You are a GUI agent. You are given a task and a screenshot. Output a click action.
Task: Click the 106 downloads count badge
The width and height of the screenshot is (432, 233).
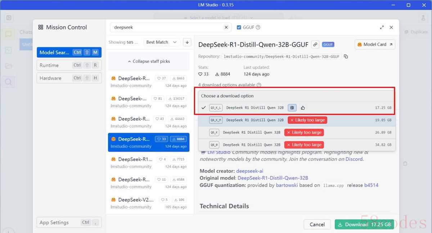[179, 200]
